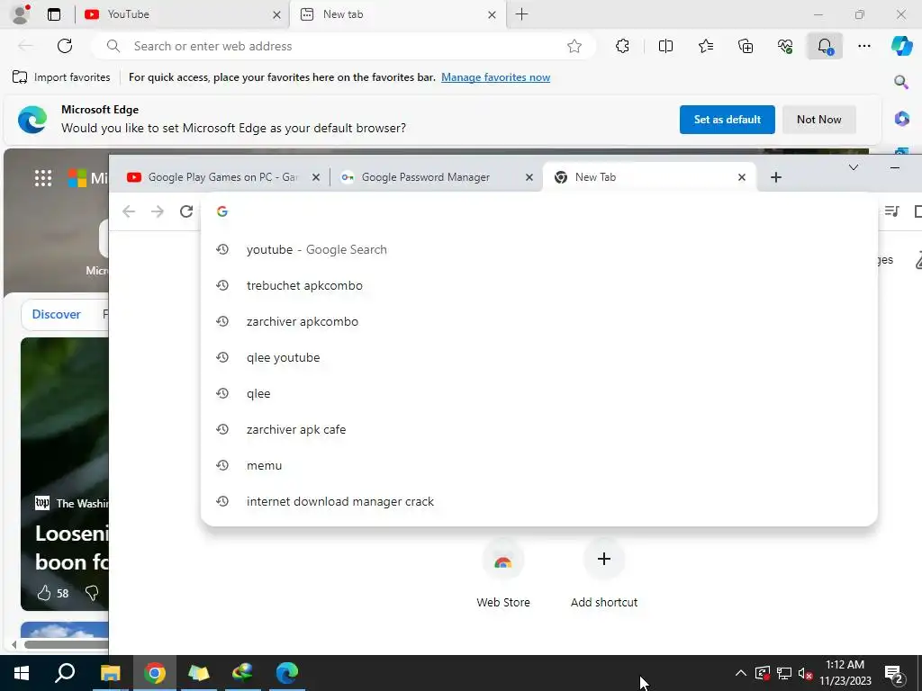
Task: Go forward in Chrome
Action: click(x=158, y=211)
